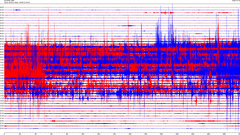Click the 26m axis tick label
The image size is (240, 135).
pos(208,134)
